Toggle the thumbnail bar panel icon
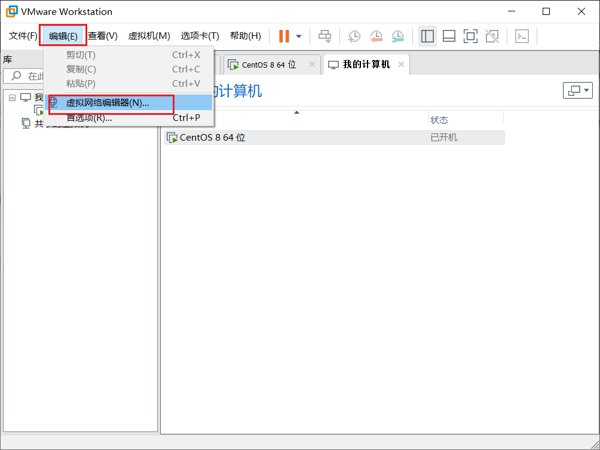Screen dimensions: 600x450 click(449, 37)
